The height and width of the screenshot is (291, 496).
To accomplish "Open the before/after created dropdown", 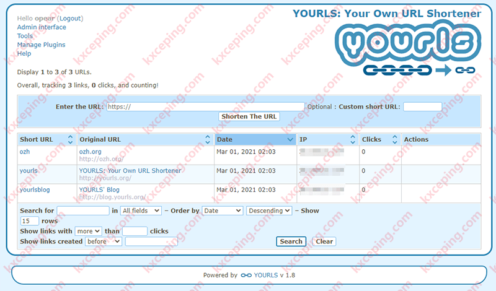I will coord(104,241).
